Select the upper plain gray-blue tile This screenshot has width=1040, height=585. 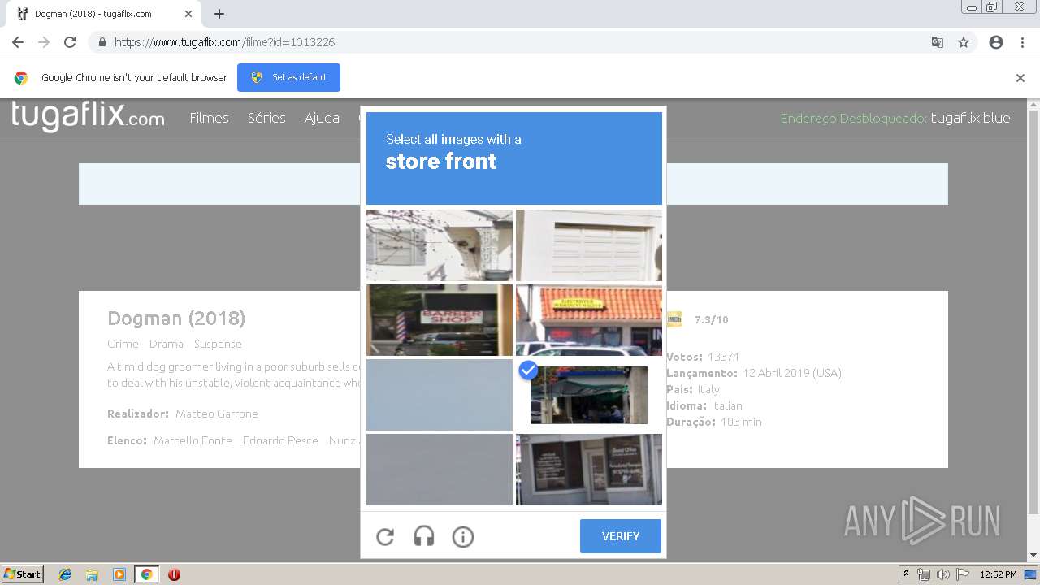pyautogui.click(x=440, y=395)
